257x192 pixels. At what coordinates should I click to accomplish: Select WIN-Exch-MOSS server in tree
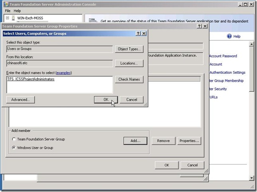click(x=30, y=18)
